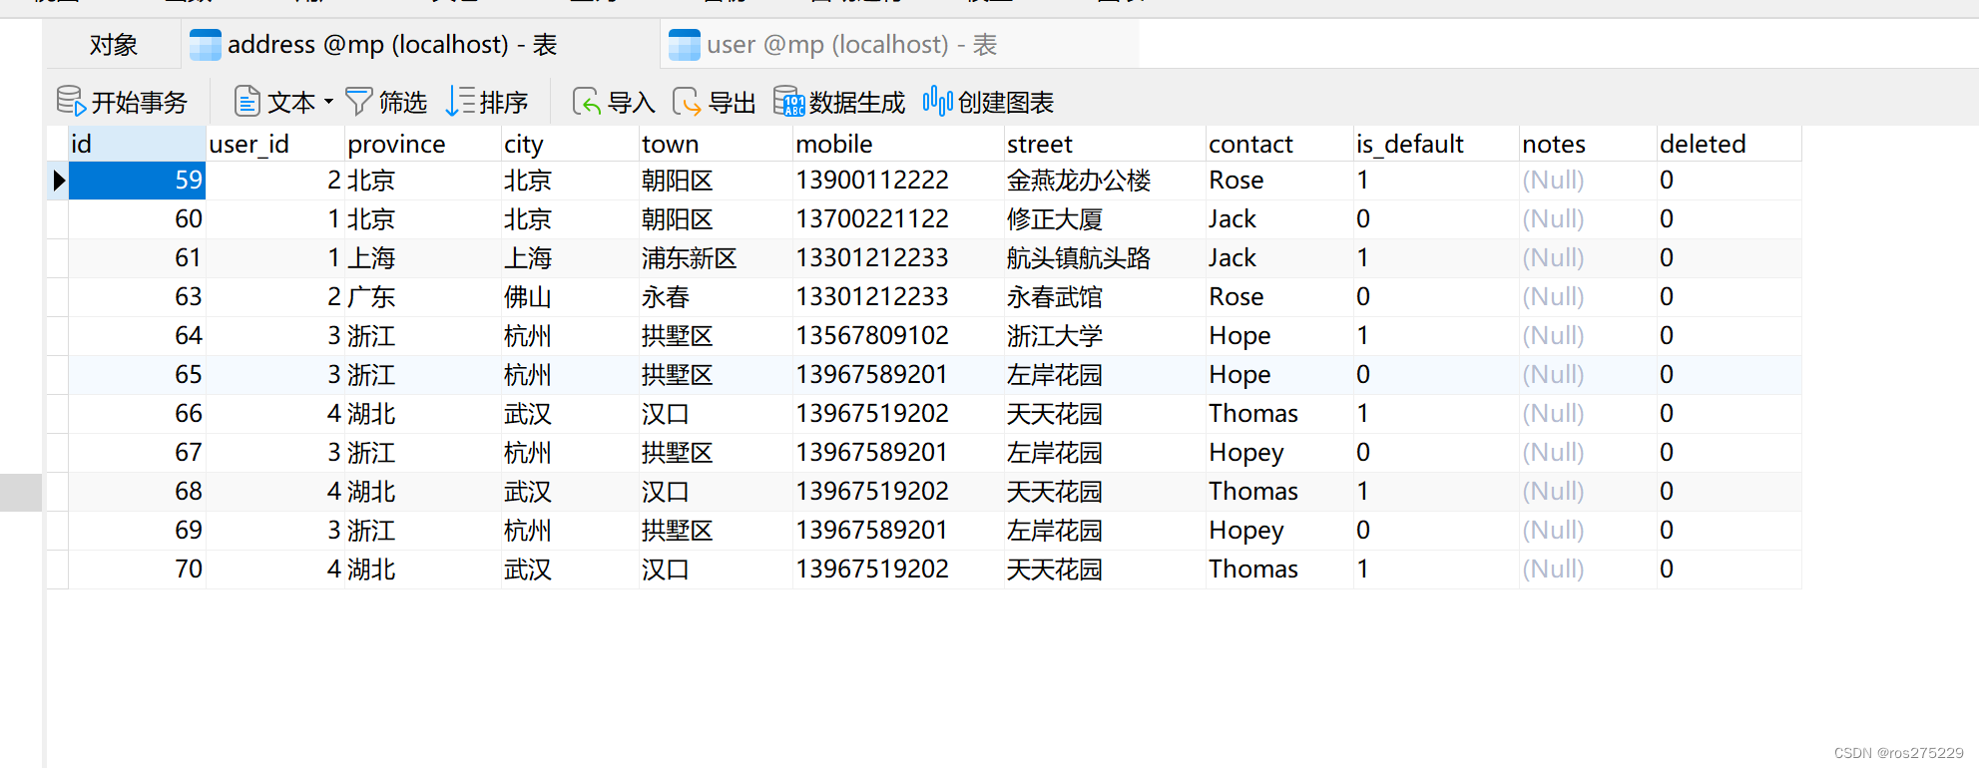Click the user table tab icon
1979x768 pixels.
[685, 45]
